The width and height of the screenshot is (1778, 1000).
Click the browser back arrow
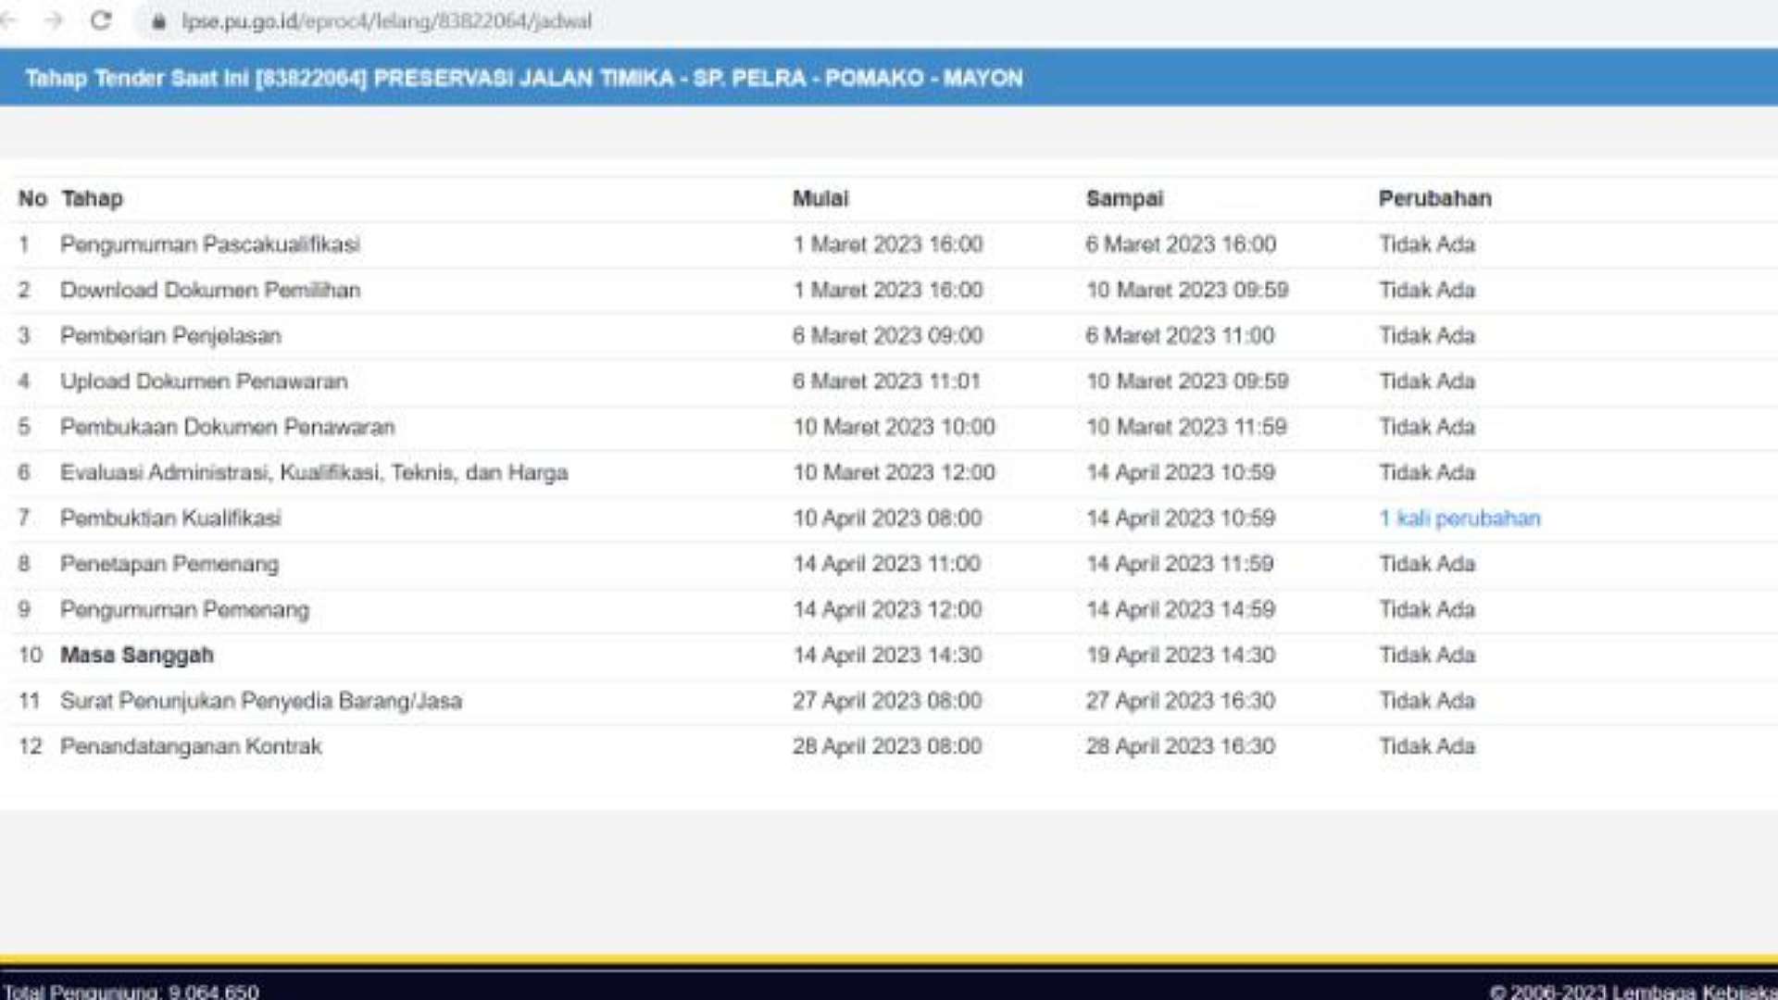pos(9,20)
